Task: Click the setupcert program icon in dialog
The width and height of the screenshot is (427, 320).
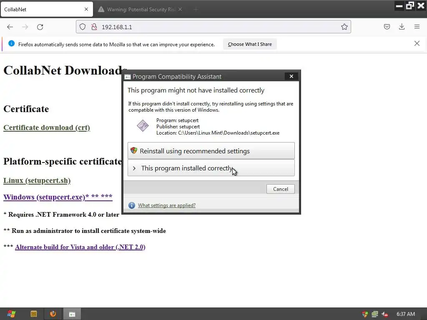Action: (x=143, y=126)
